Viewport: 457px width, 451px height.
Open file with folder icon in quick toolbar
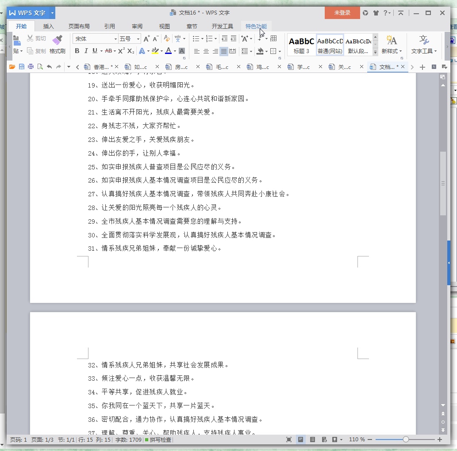(12, 67)
